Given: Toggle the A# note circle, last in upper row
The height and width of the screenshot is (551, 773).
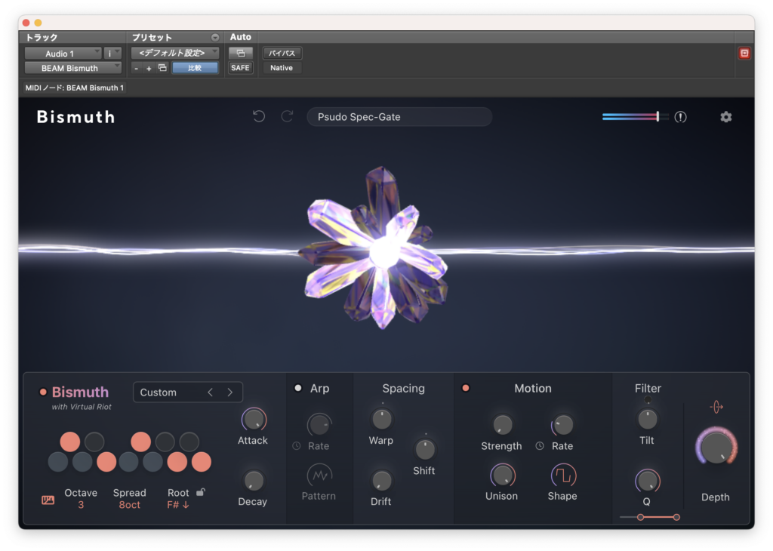Looking at the screenshot, I should [x=189, y=442].
